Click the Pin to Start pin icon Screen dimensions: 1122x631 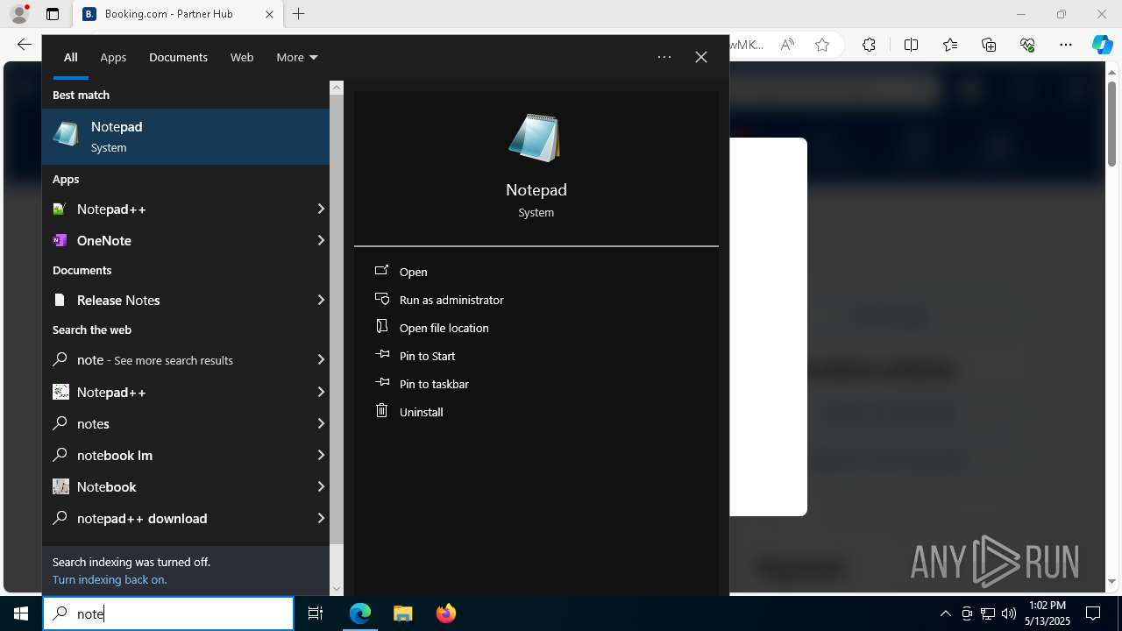point(381,355)
